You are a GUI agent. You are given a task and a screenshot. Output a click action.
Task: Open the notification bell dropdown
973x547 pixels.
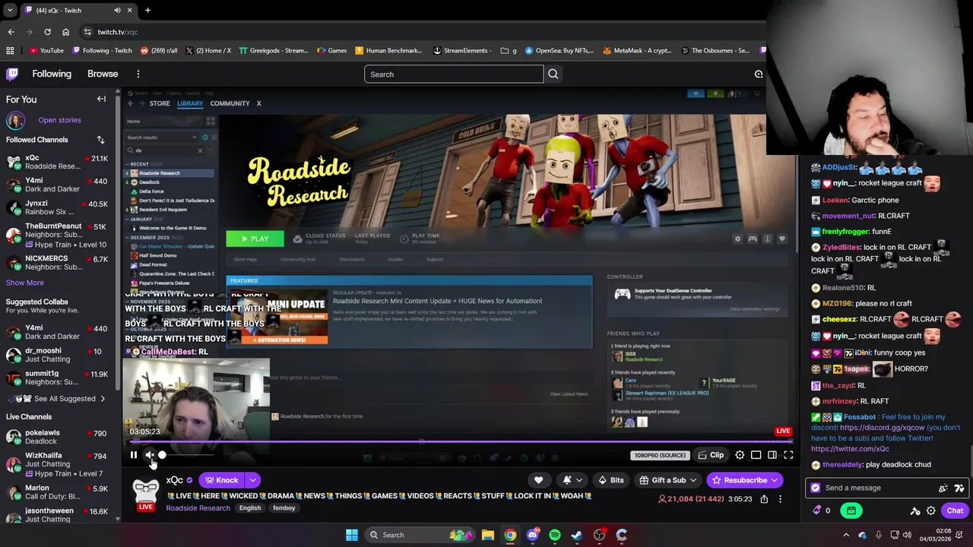point(571,480)
